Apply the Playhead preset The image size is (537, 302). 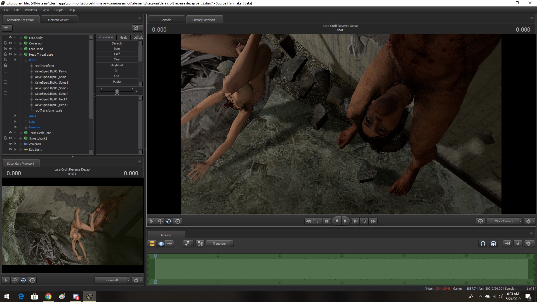click(117, 65)
